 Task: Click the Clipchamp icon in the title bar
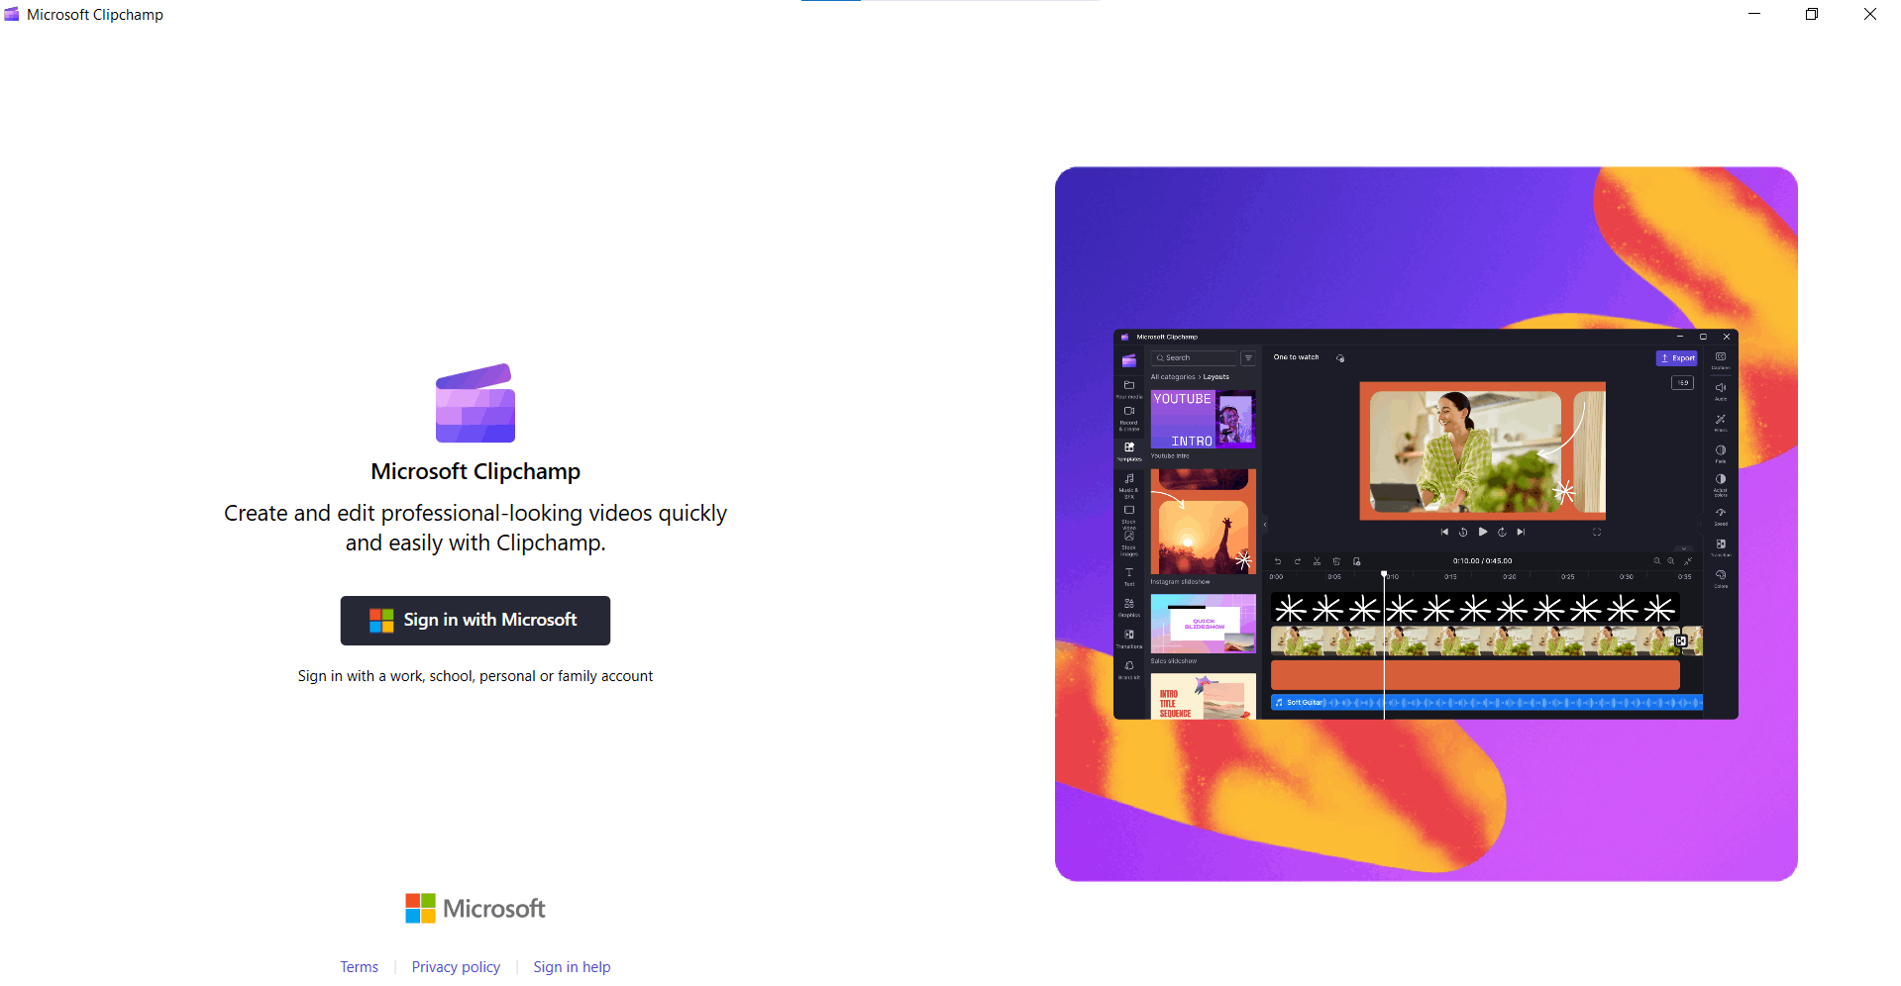tap(12, 14)
